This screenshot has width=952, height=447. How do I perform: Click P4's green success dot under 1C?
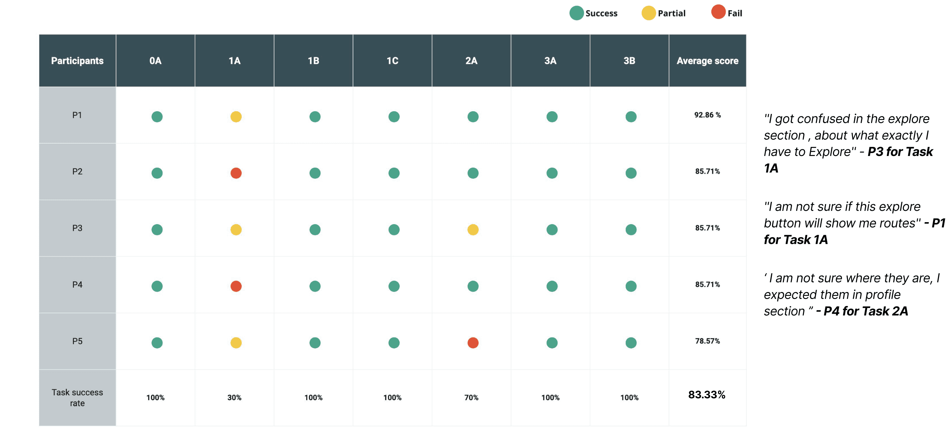pos(394,286)
